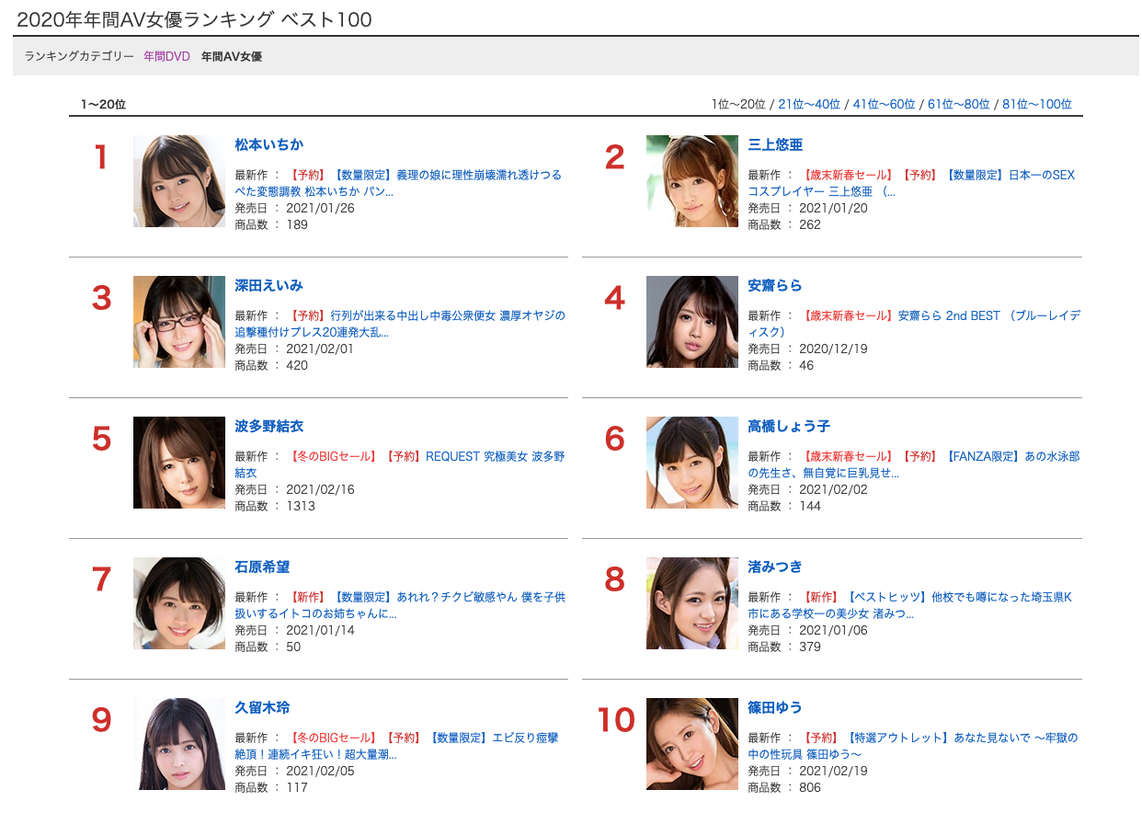Go to ranks 21位〜40位
This screenshot has width=1142, height=813.
[809, 104]
